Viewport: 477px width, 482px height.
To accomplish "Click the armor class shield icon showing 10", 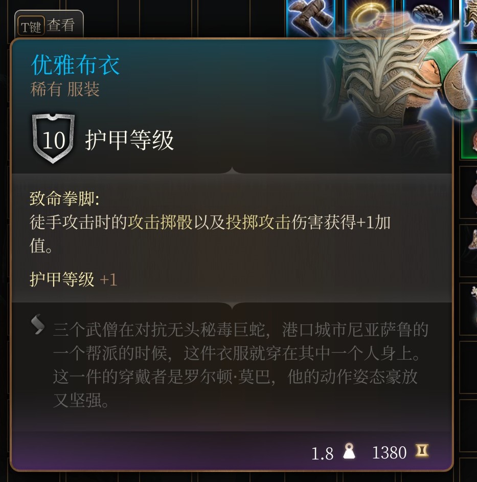I will click(54, 138).
